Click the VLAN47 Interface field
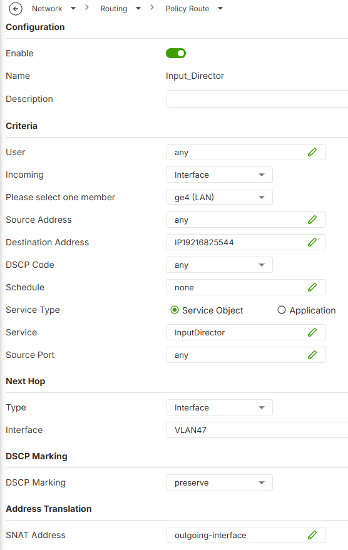The height and width of the screenshot is (550, 348). (x=257, y=430)
